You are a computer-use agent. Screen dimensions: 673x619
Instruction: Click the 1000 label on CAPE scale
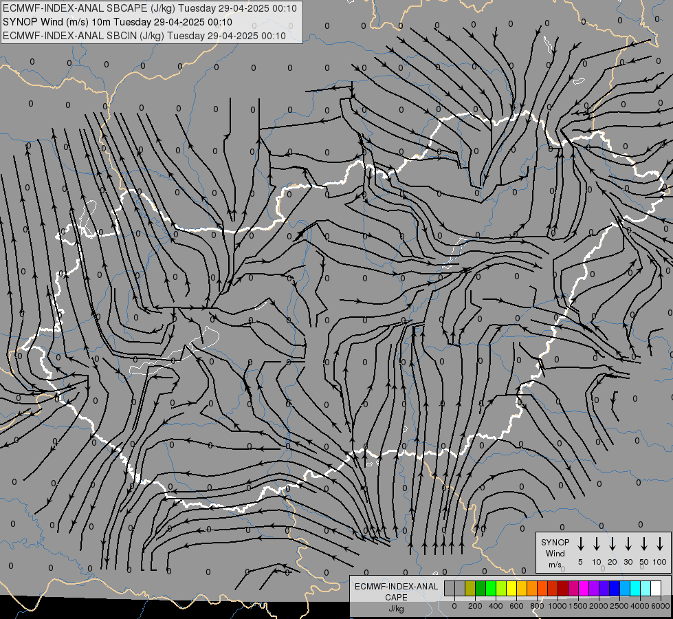tap(558, 606)
